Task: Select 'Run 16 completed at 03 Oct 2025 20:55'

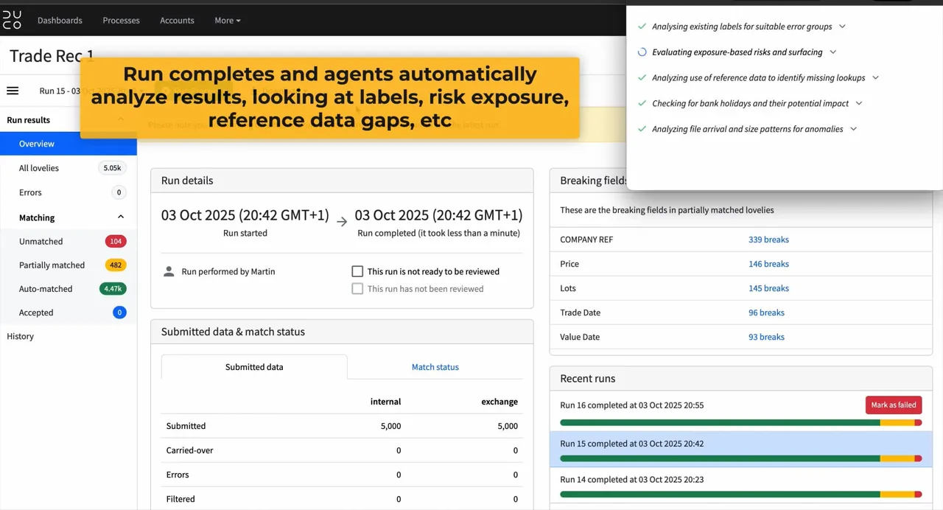Action: pos(631,405)
